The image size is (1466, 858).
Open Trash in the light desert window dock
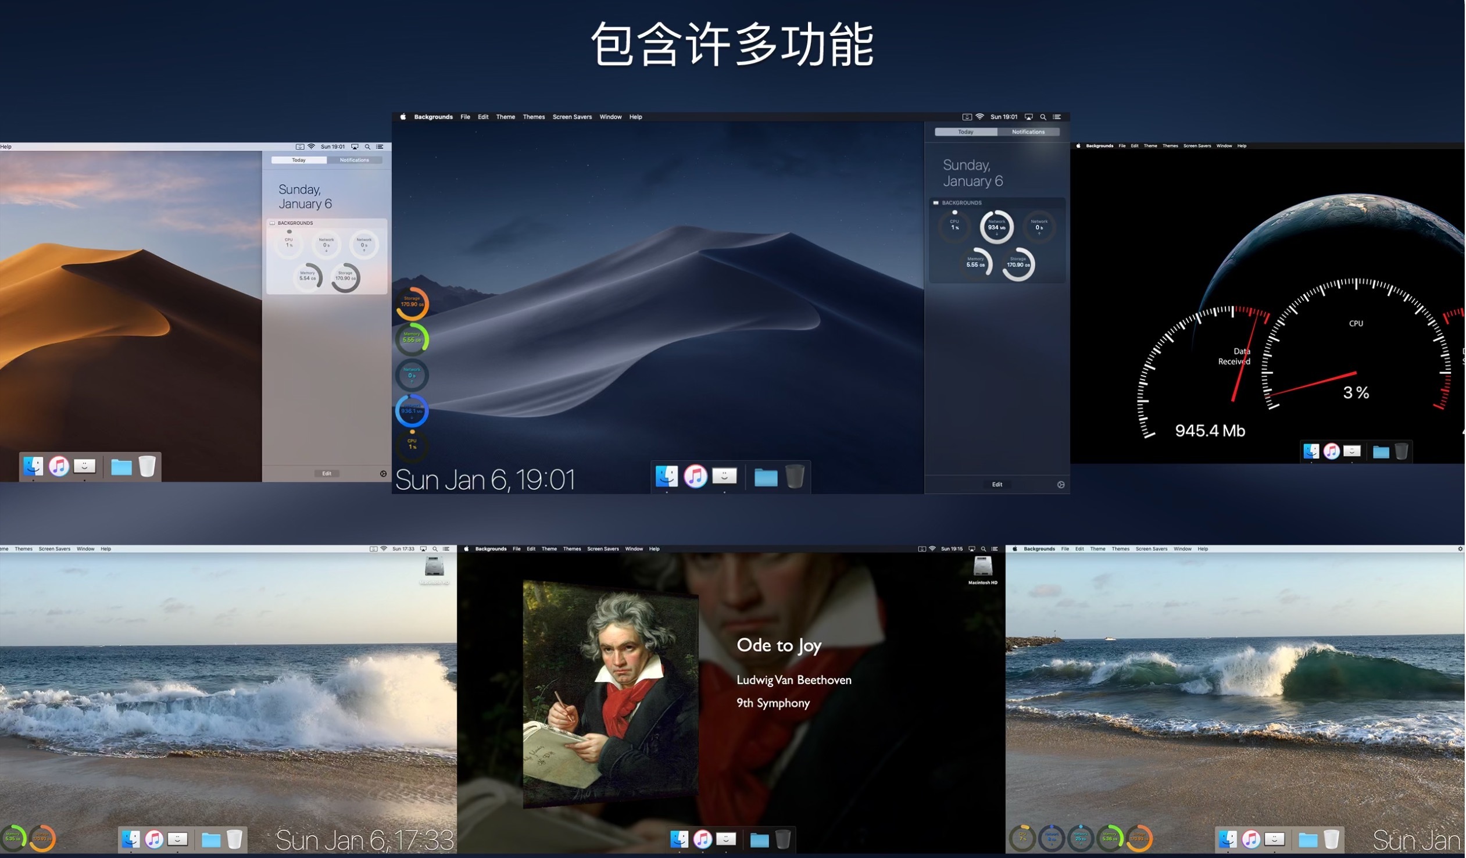pos(147,466)
